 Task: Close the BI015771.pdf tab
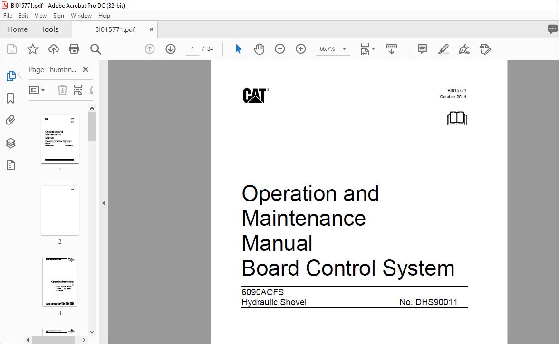151,29
